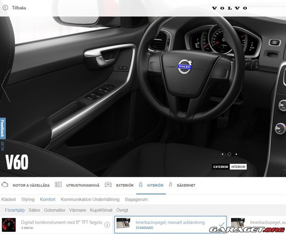This screenshot has width=286, height=234.
Task: Click the car icon beside Exteriör
Action: [108, 185]
